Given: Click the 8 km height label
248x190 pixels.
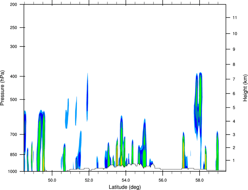Looking at the screenshot, I should 234,65.
